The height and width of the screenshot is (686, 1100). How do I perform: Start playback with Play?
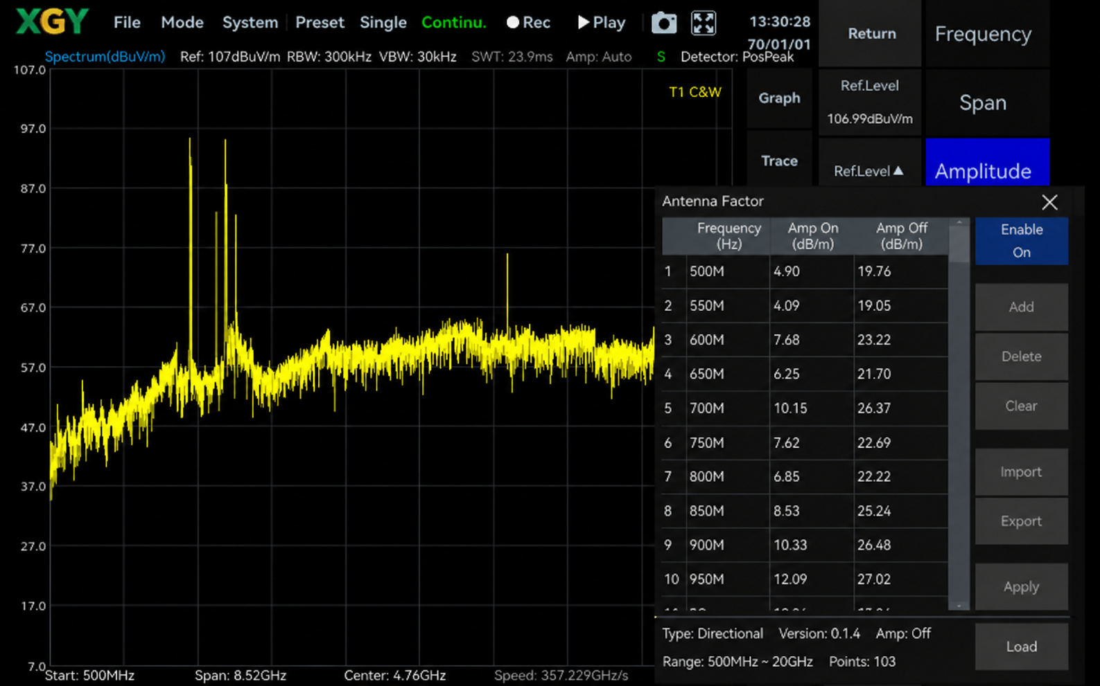(x=601, y=23)
